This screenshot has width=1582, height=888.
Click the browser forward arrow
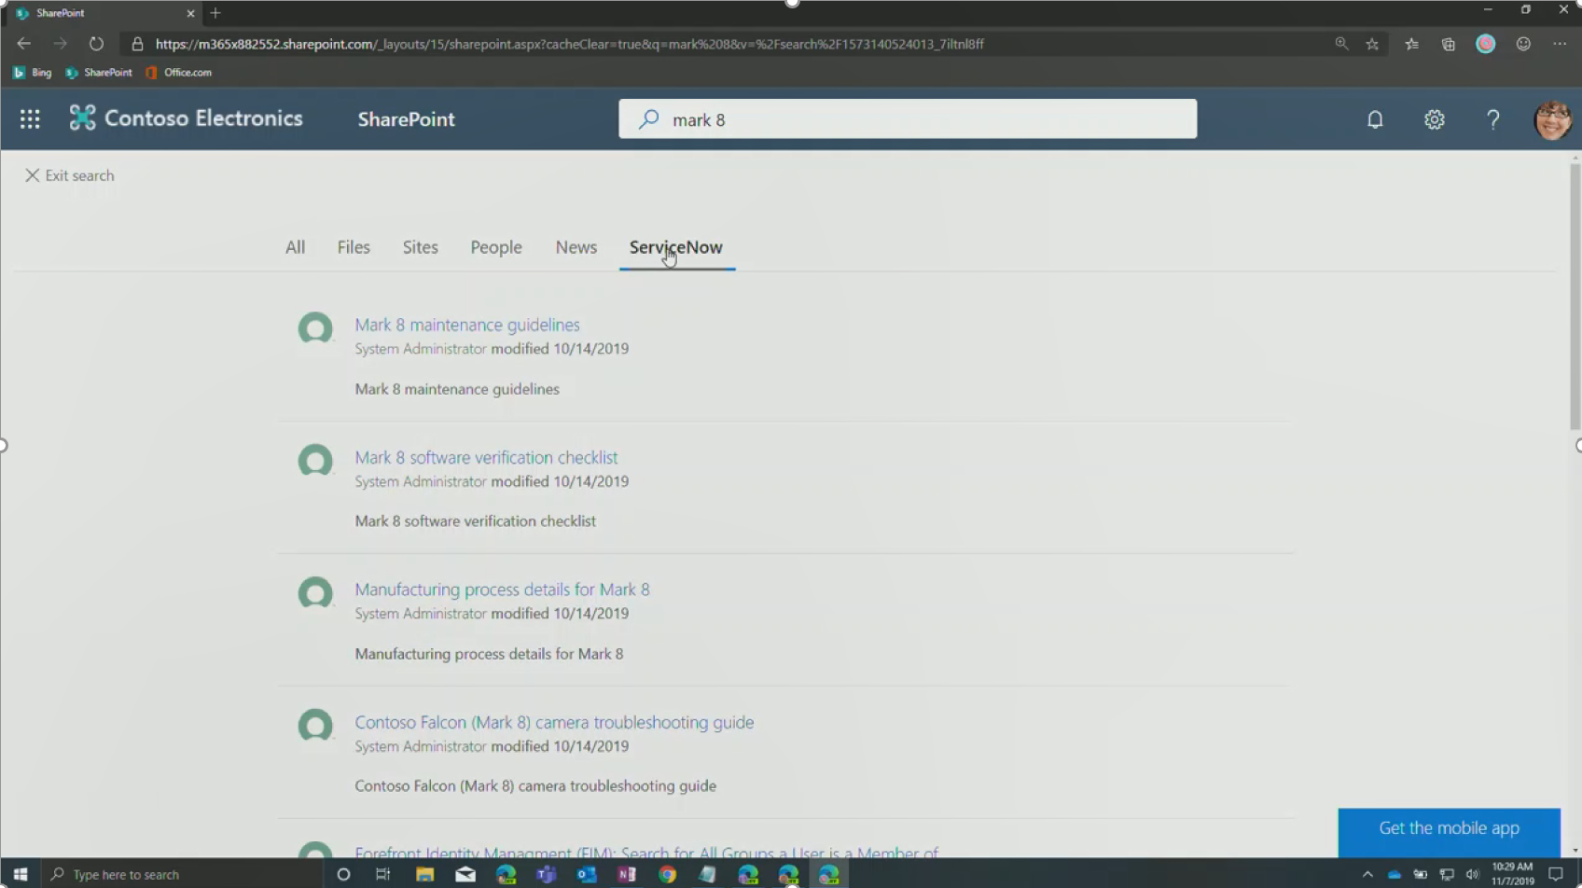tap(61, 44)
